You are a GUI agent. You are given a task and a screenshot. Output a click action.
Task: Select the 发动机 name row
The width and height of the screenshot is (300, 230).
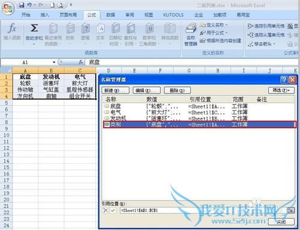(199, 119)
